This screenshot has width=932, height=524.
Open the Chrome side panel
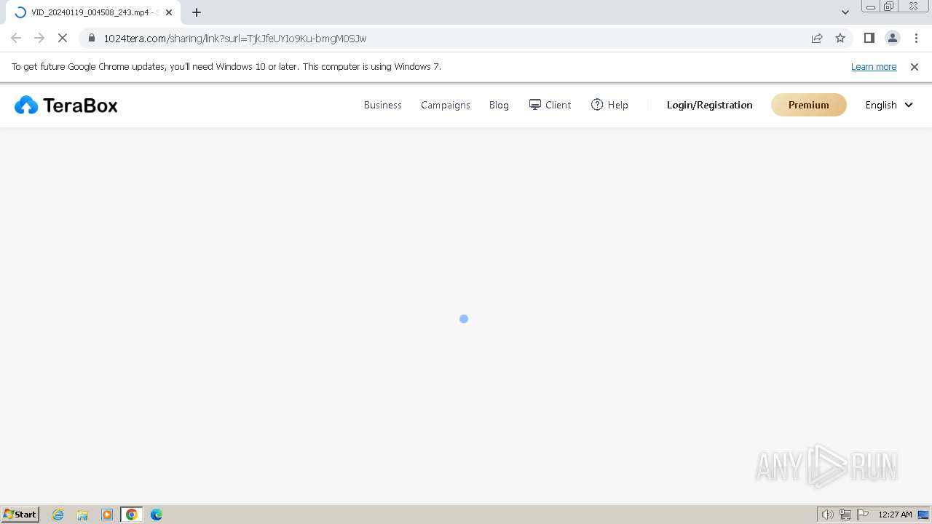(869, 38)
